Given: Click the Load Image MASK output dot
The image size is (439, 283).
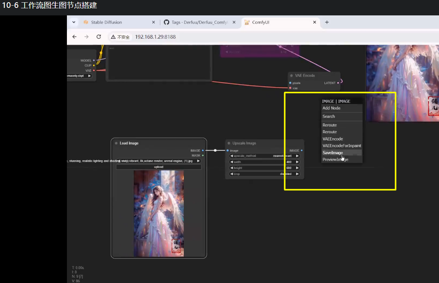Looking at the screenshot, I should (x=203, y=155).
